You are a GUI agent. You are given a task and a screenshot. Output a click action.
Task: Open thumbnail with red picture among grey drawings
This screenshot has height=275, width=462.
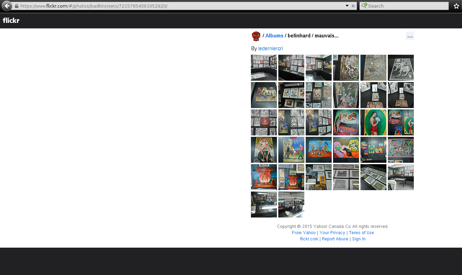264,122
